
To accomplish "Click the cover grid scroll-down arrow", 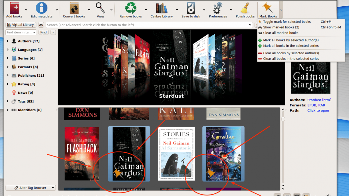I will pyautogui.click(x=283, y=189).
